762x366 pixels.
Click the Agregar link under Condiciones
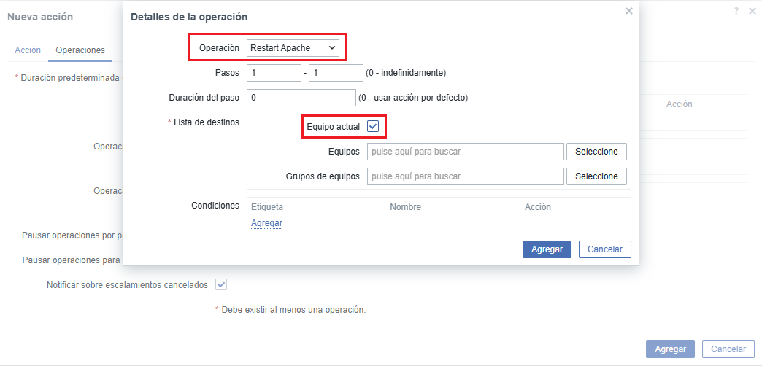pos(266,223)
